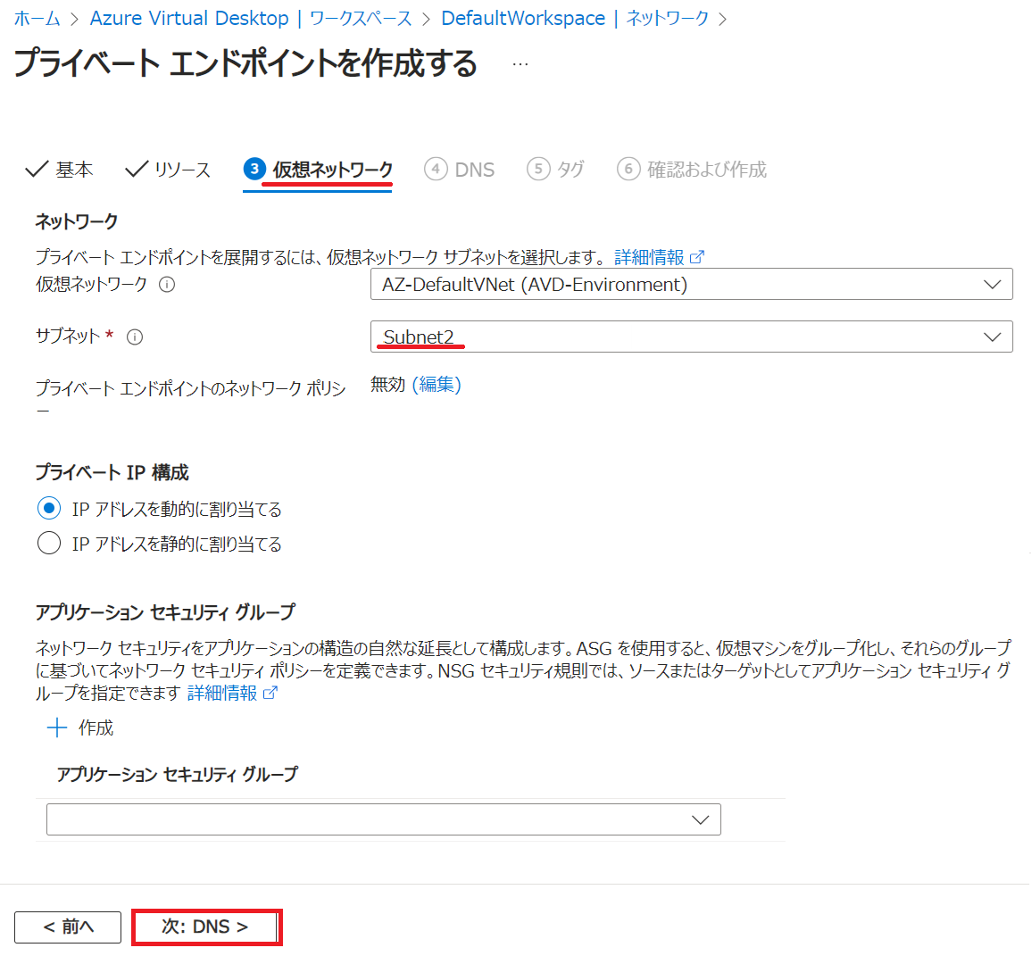Click step 6 circle icon for 確認および作成
The image size is (1031, 956).
628,169
